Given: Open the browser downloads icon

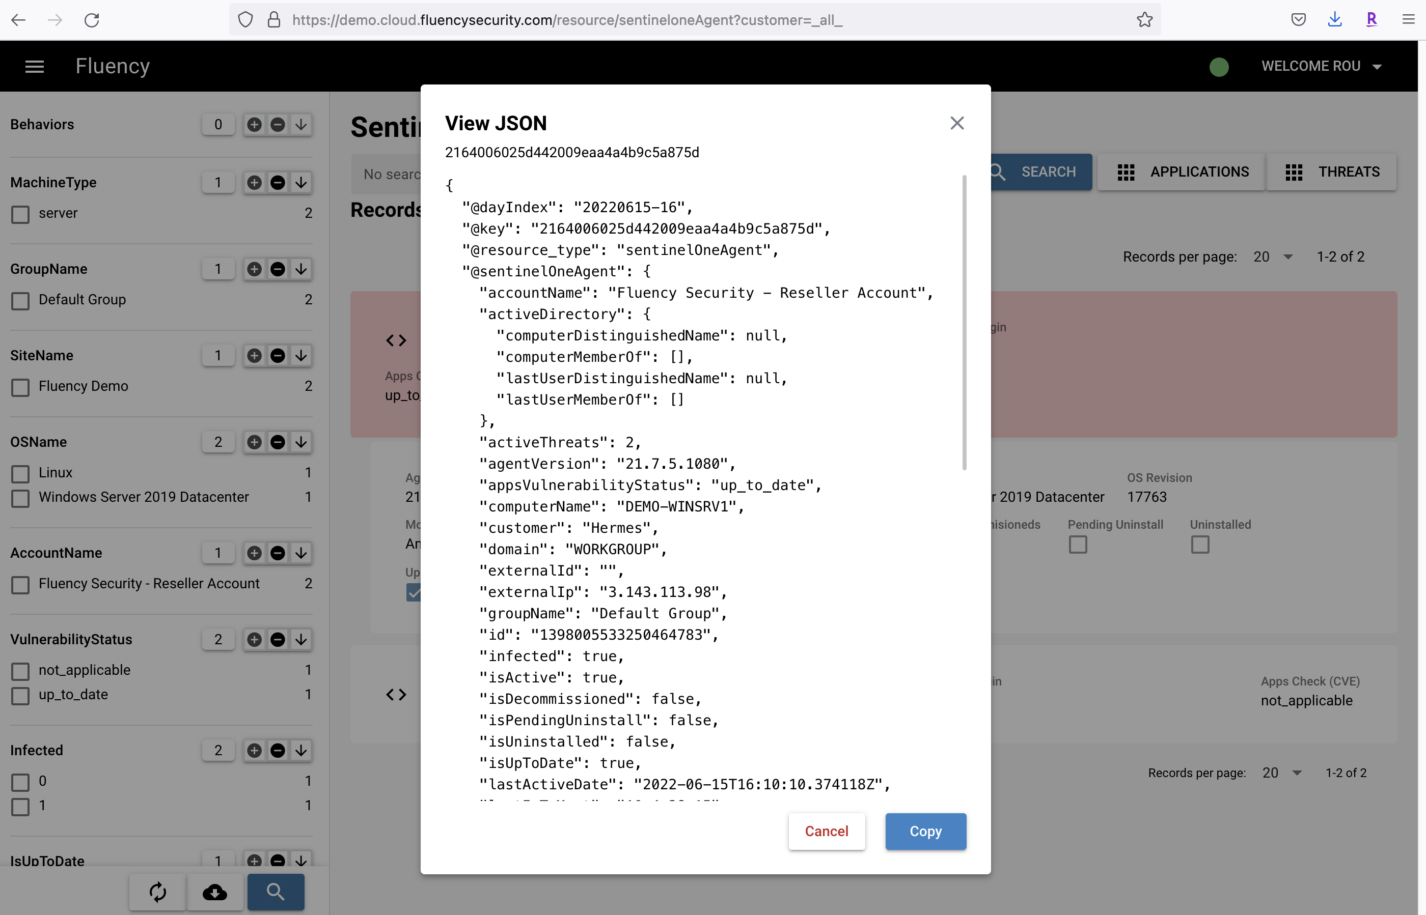Looking at the screenshot, I should click(1334, 20).
